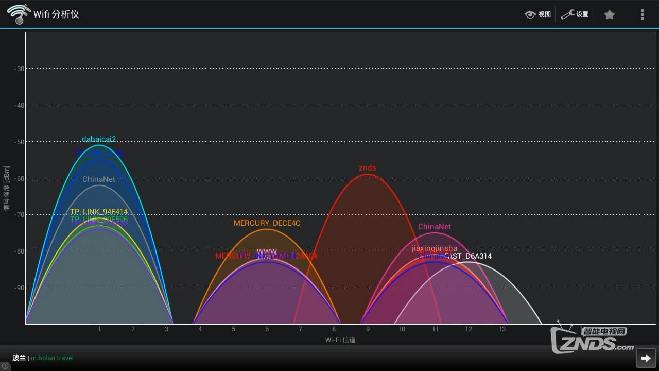659x371 pixels.
Task: Click the FAST_D6A314 network label
Action: [470, 256]
